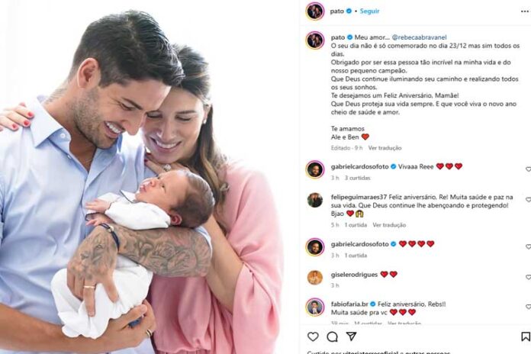Like gabrielcardosofoto's Vivaaa Reee comment

click(528, 169)
